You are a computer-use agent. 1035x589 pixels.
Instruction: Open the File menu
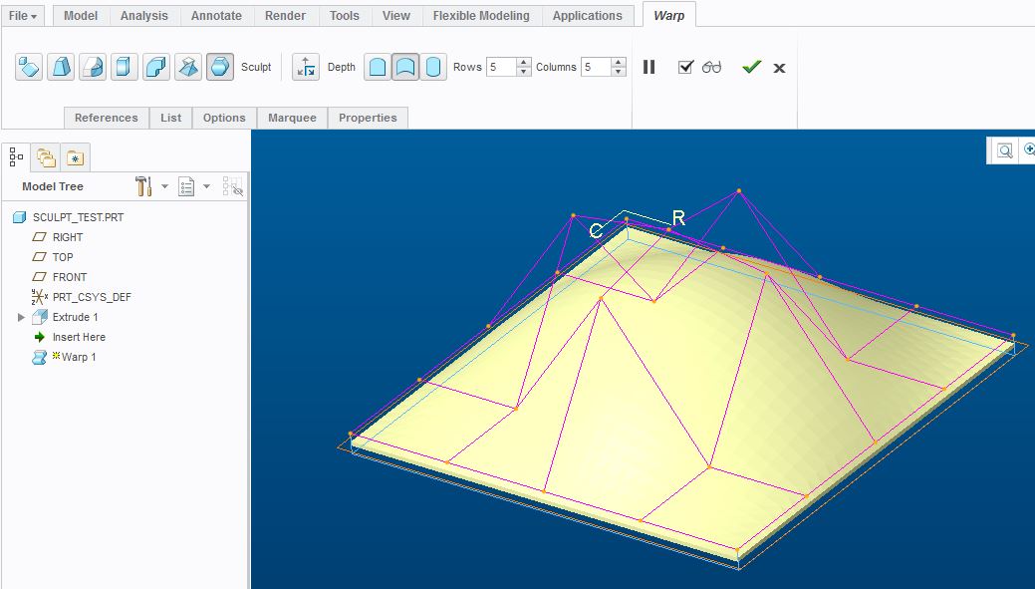click(x=23, y=15)
